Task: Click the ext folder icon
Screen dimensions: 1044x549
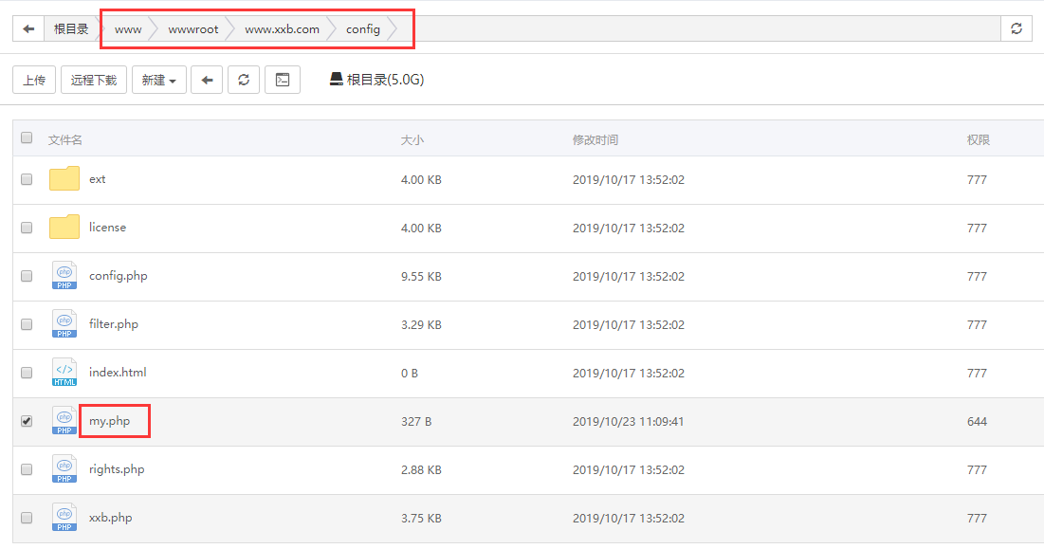Action: pos(64,179)
